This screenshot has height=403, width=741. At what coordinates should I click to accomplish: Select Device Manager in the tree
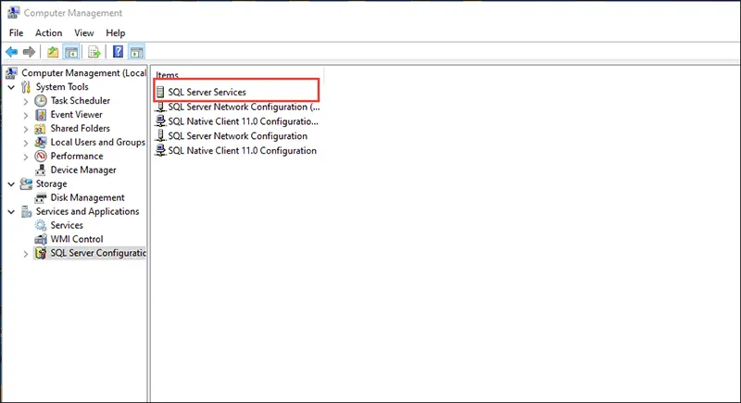83,170
